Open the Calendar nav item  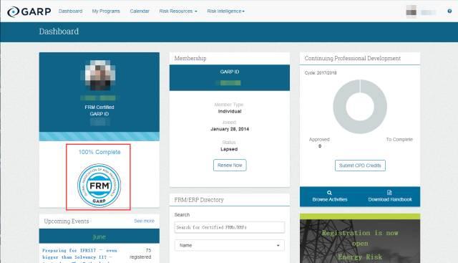[x=140, y=11]
